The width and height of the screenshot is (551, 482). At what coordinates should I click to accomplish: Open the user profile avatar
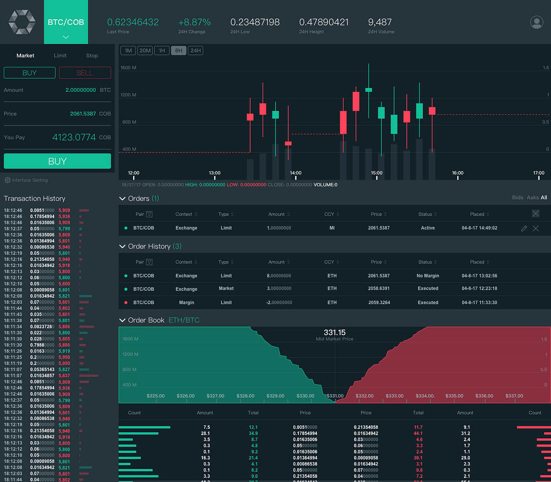tap(536, 22)
